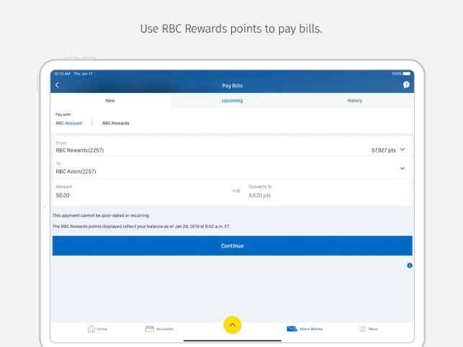Switch to the Upcoming tab
This screenshot has height=347, width=463.
point(233,100)
